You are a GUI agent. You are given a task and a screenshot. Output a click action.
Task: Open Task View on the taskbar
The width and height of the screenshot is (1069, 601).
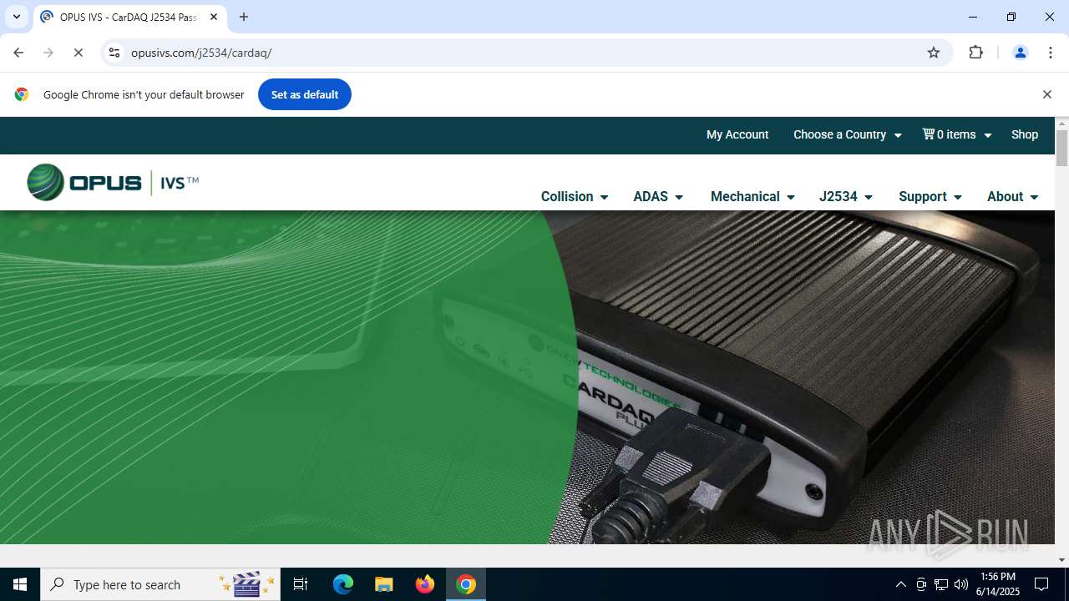coord(301,584)
